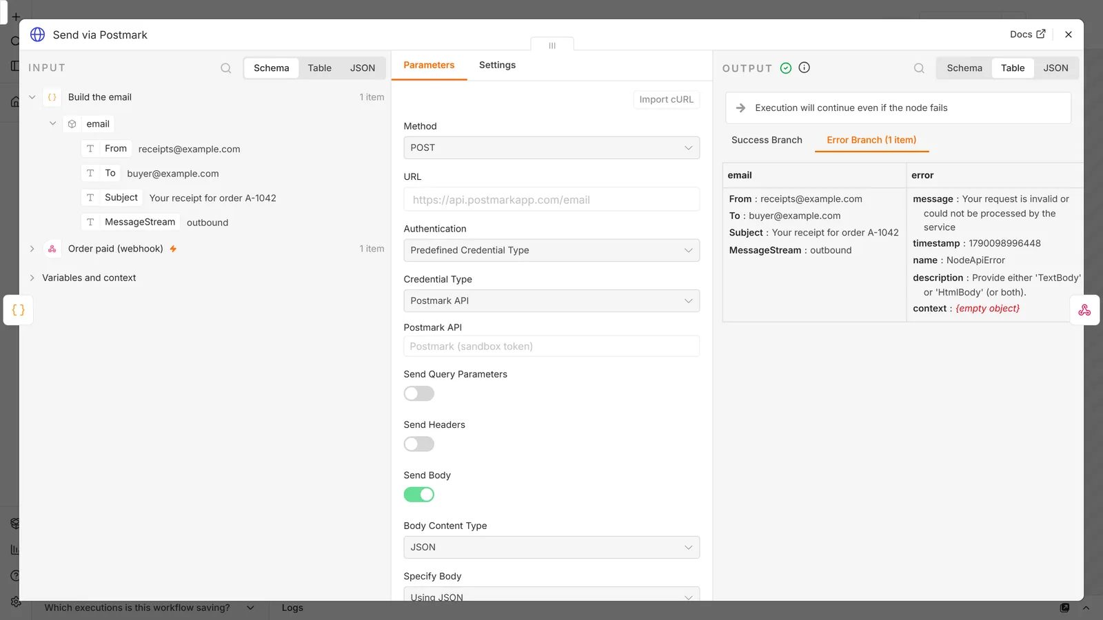Image resolution: width=1103 pixels, height=620 pixels.
Task: Select the INPUT Schema view
Action: [271, 68]
